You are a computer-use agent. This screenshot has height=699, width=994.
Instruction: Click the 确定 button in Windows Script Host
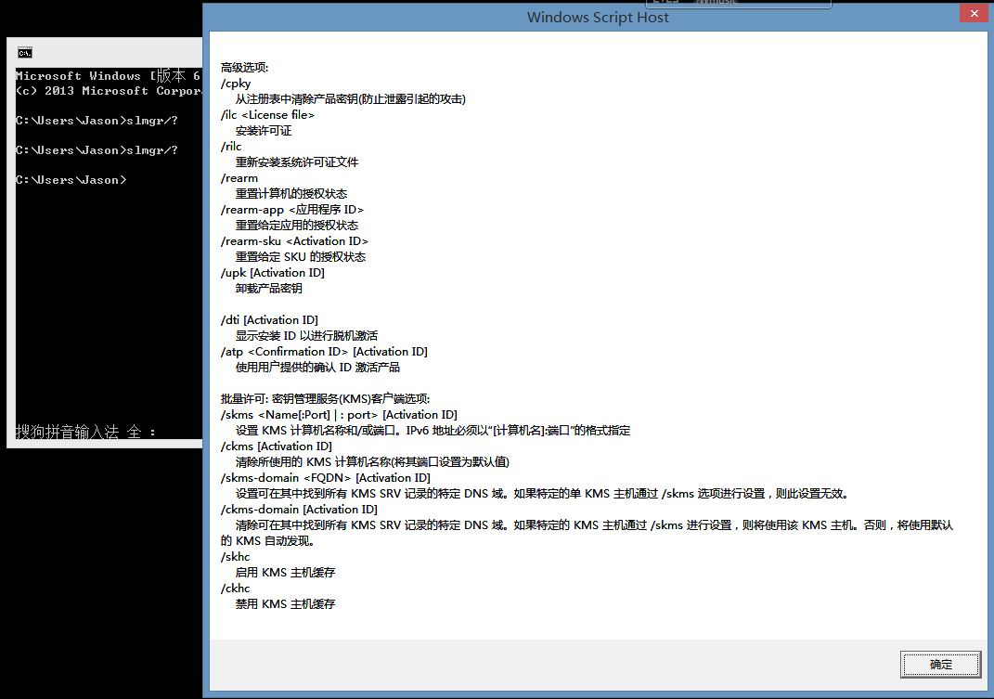(x=940, y=664)
